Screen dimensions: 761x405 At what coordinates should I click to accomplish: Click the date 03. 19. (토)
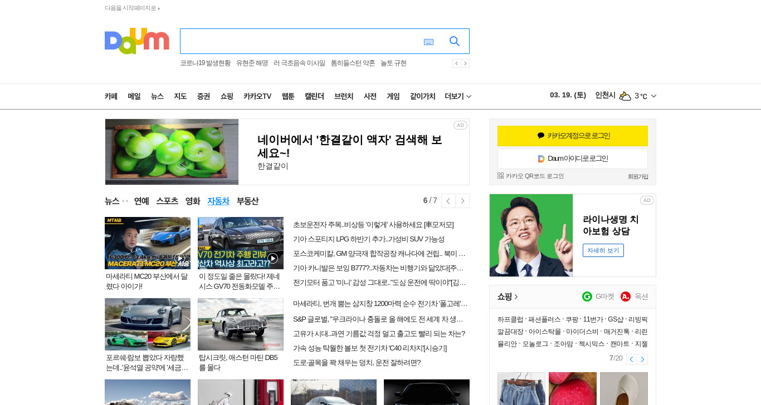click(x=568, y=95)
